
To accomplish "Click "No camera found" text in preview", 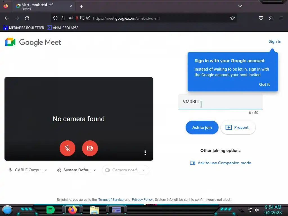I will 79,119.
